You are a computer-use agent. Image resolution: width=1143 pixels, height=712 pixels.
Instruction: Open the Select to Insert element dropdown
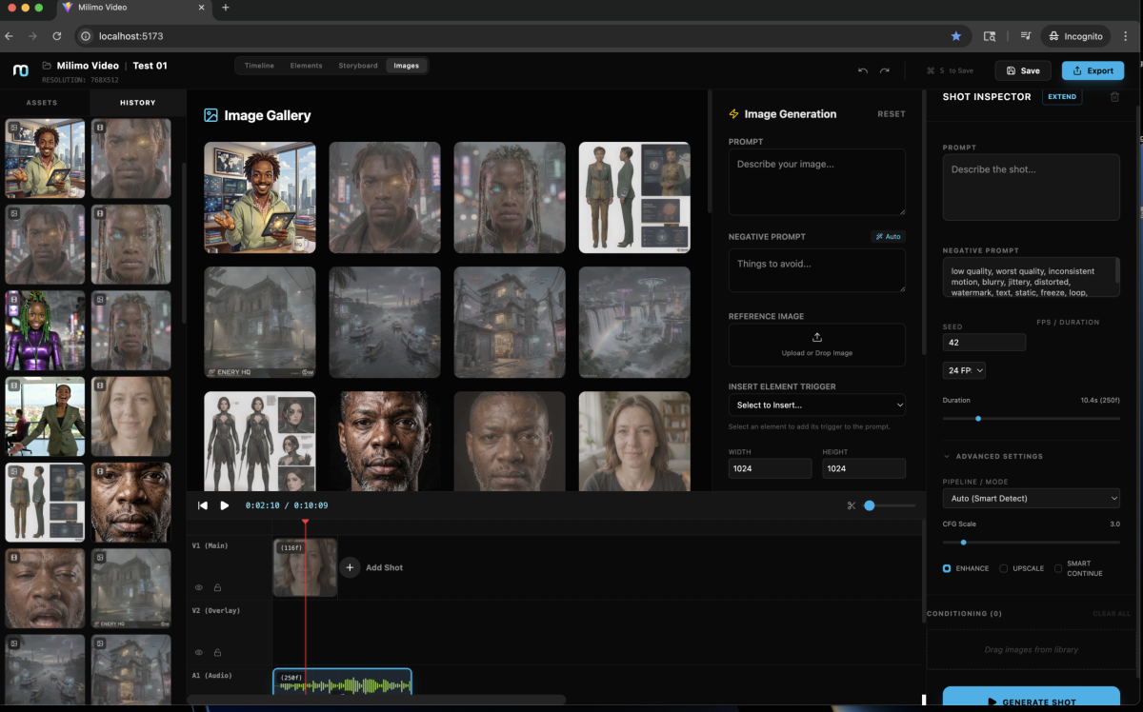(x=816, y=405)
